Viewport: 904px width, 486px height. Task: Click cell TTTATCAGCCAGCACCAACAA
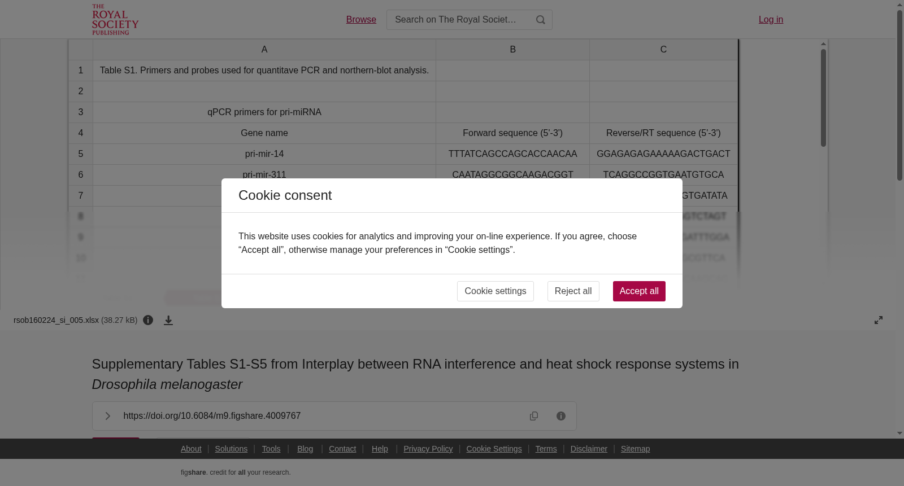point(513,154)
